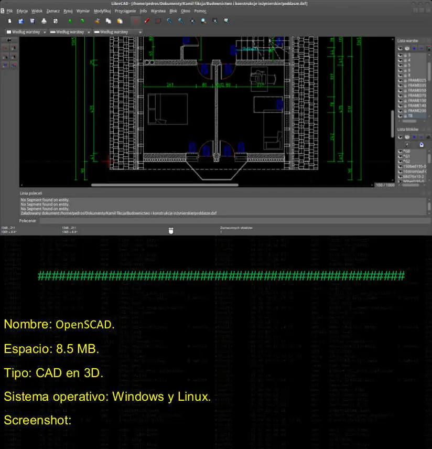Image resolution: width=432 pixels, height=449 pixels.
Task: Toggle the grid display toolbar icon
Action: coord(135,21)
